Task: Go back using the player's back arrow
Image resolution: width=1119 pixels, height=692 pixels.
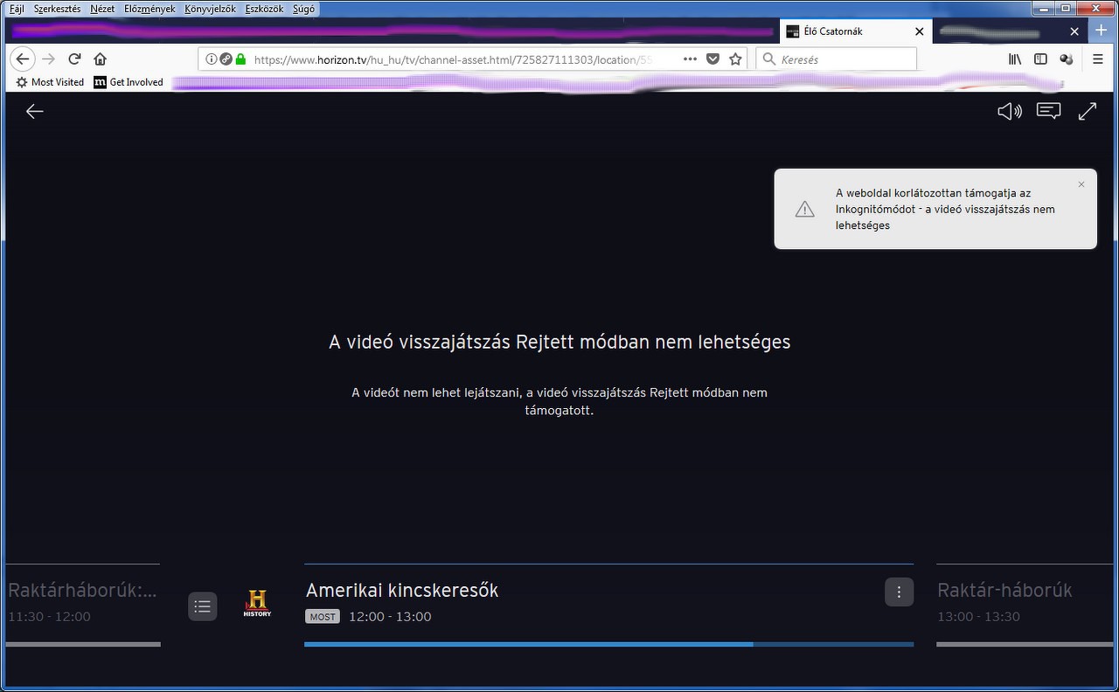Action: click(x=35, y=111)
